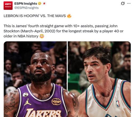Image resolution: width=133 pixels, height=117 pixels.
Task: Open the ESPN Insights profile avatar
Action: click(x=8, y=6)
